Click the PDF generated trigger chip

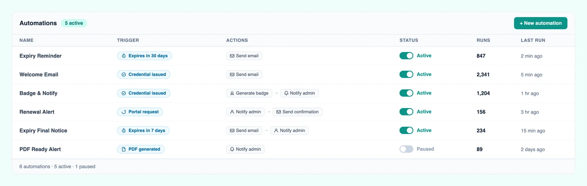click(141, 149)
